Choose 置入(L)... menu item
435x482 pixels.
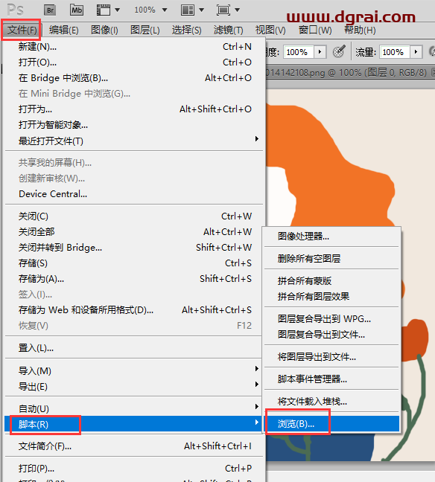(x=134, y=348)
